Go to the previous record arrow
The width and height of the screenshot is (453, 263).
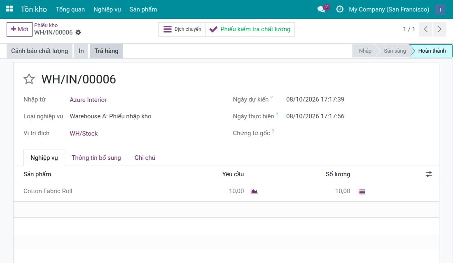pos(425,29)
